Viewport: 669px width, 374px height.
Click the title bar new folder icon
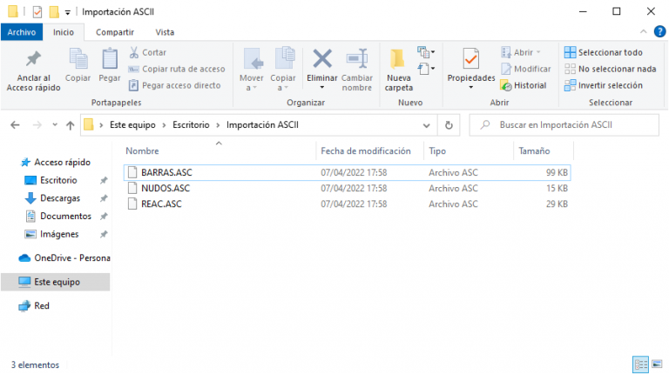[x=54, y=11]
